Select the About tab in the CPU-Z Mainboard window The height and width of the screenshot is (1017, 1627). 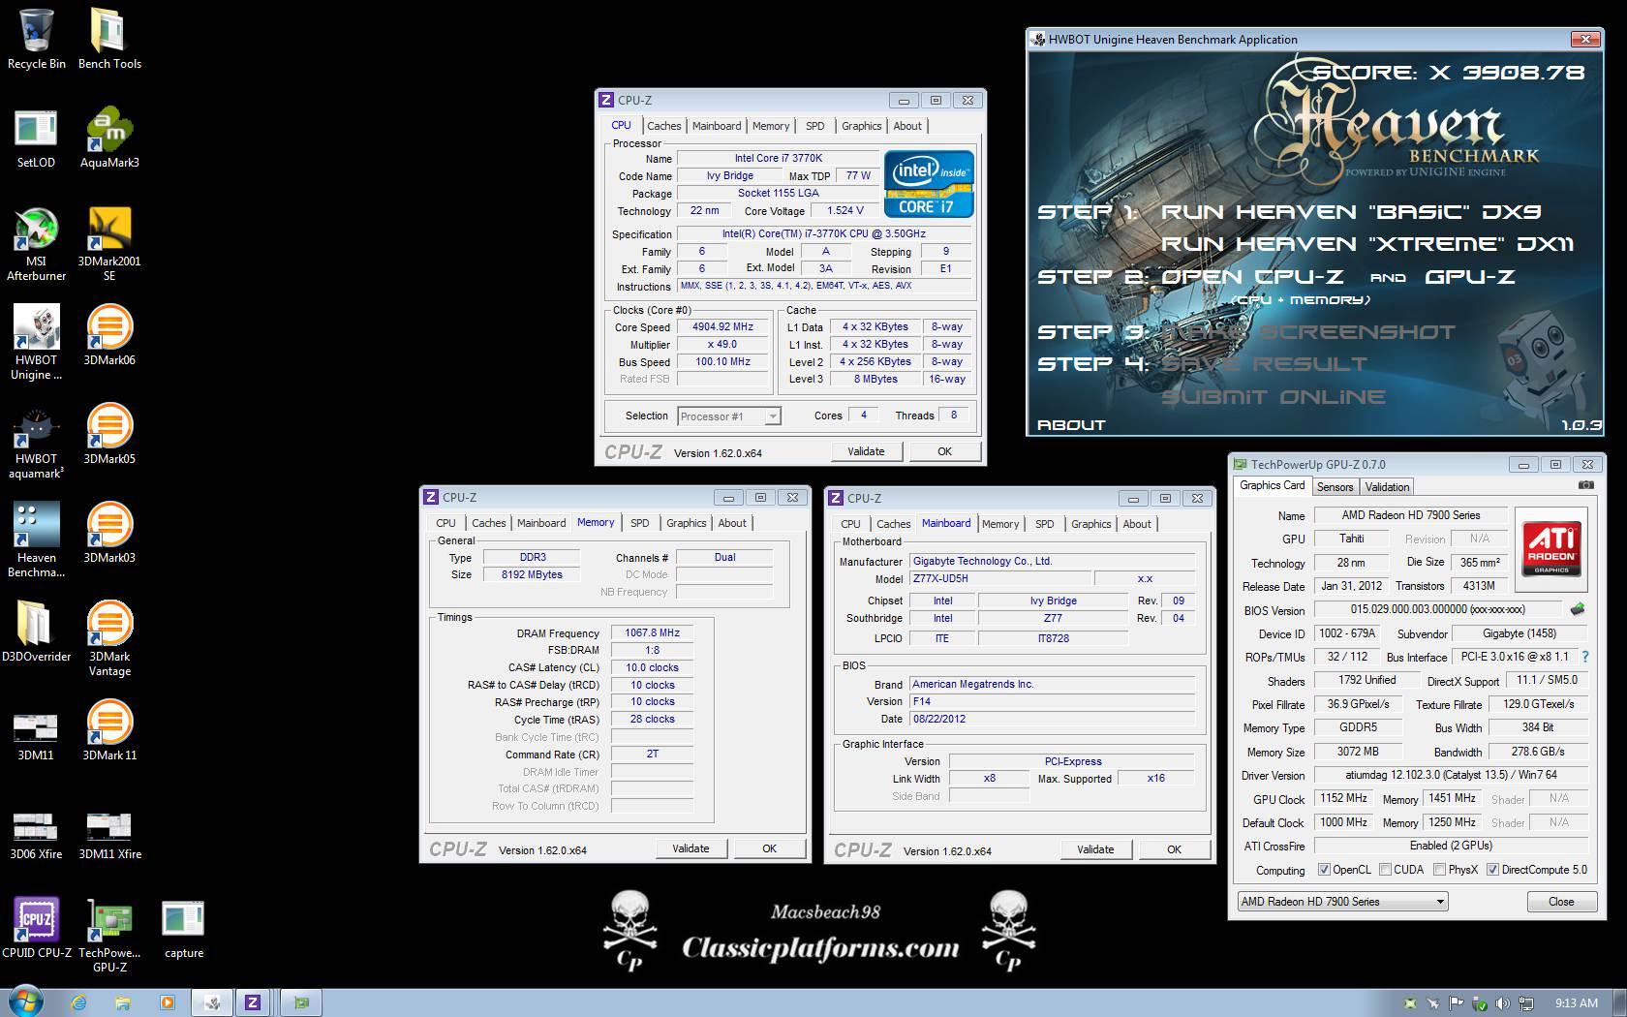coord(1137,524)
